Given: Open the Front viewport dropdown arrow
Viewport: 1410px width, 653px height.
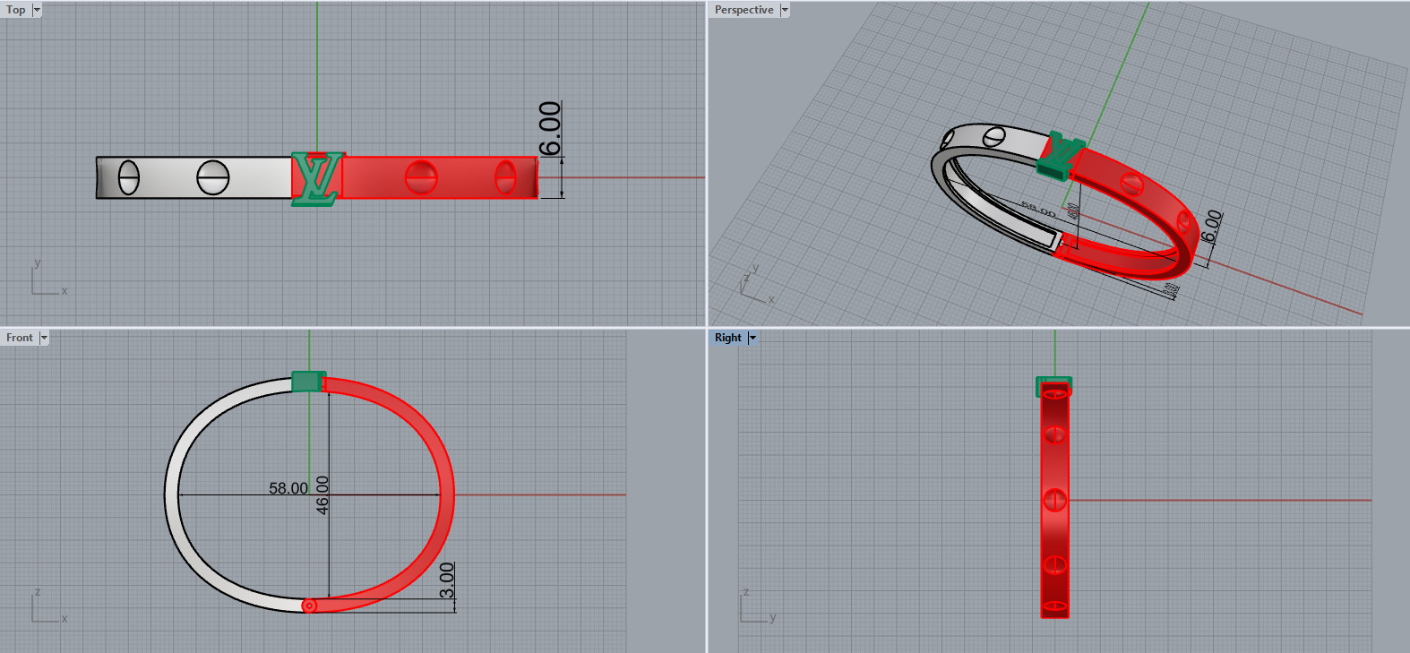Looking at the screenshot, I should click(44, 338).
